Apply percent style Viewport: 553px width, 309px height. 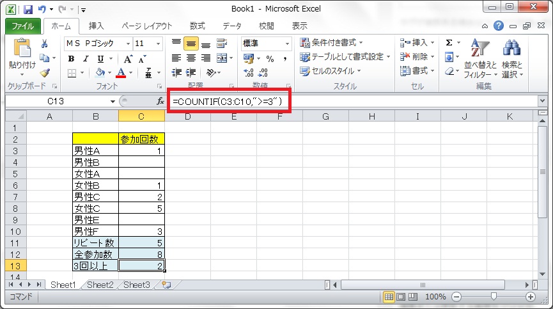(270, 59)
